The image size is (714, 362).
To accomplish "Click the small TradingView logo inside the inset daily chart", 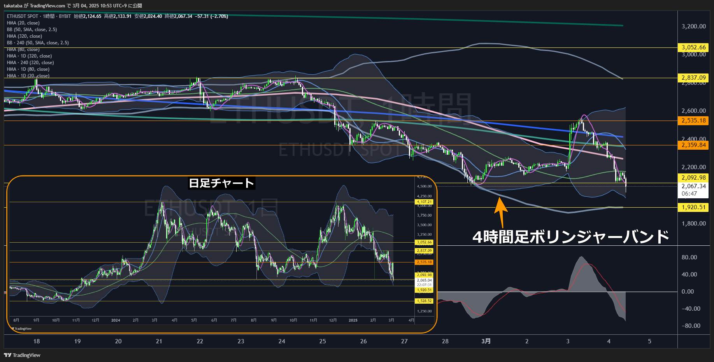I will point(21,329).
